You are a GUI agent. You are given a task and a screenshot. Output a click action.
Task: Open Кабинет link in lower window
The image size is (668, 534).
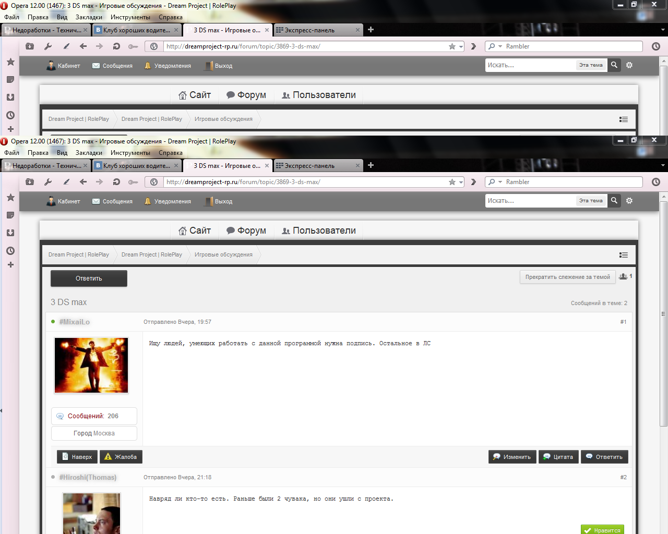click(63, 201)
